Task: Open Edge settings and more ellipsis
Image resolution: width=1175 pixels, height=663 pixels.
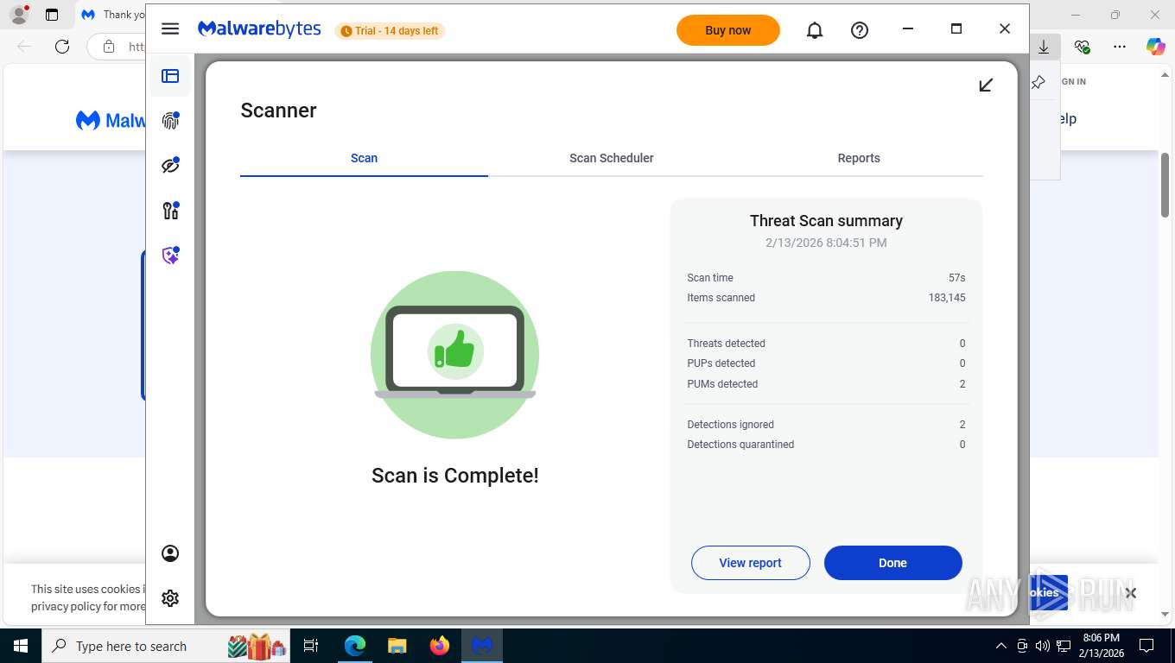Action: [x=1120, y=47]
